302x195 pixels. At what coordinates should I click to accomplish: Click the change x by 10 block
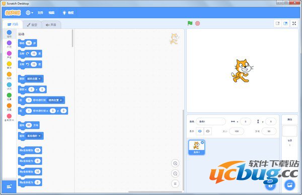(30, 150)
